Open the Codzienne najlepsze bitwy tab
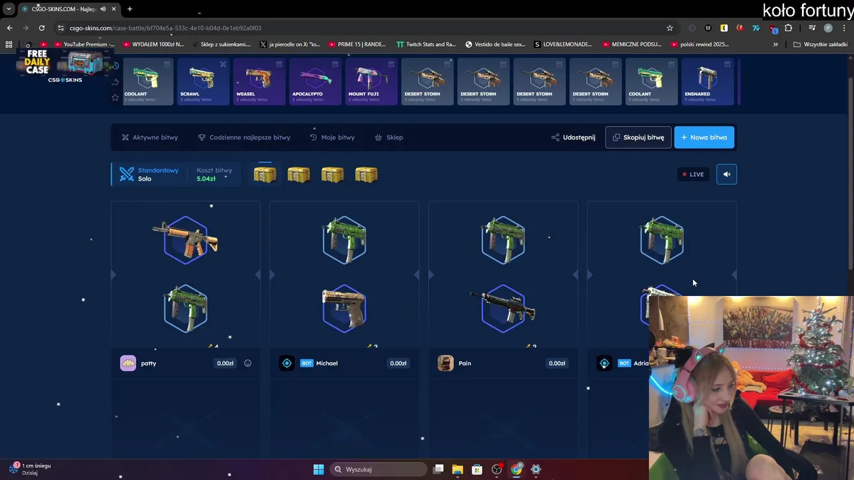Image resolution: width=854 pixels, height=480 pixels. pos(244,137)
